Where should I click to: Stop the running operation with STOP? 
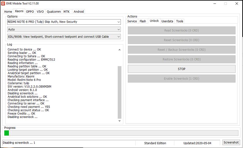click(182, 69)
